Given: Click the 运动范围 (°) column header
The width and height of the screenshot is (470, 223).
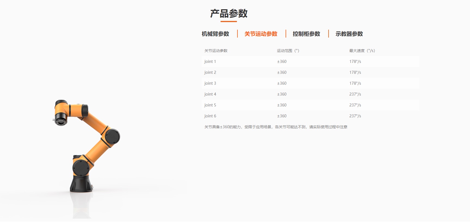Looking at the screenshot, I should tap(288, 51).
